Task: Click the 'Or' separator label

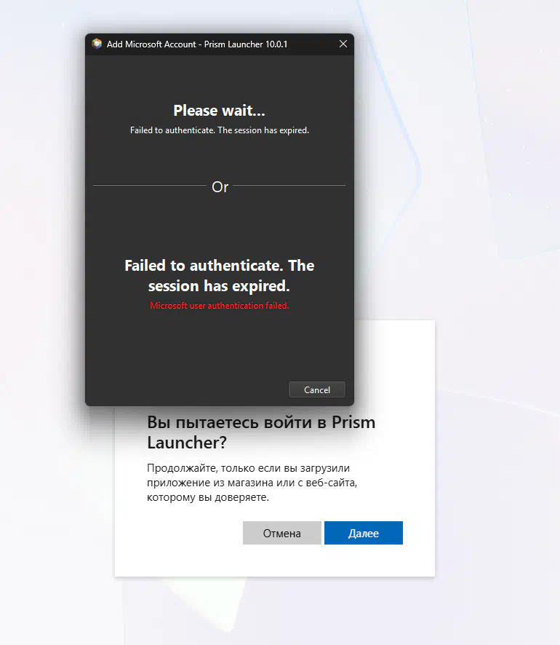Action: point(220,187)
